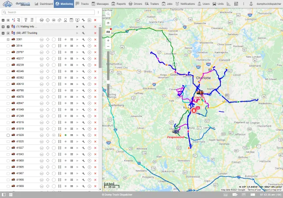
Task: Click the red cluster marker on map
Action: [194, 110]
